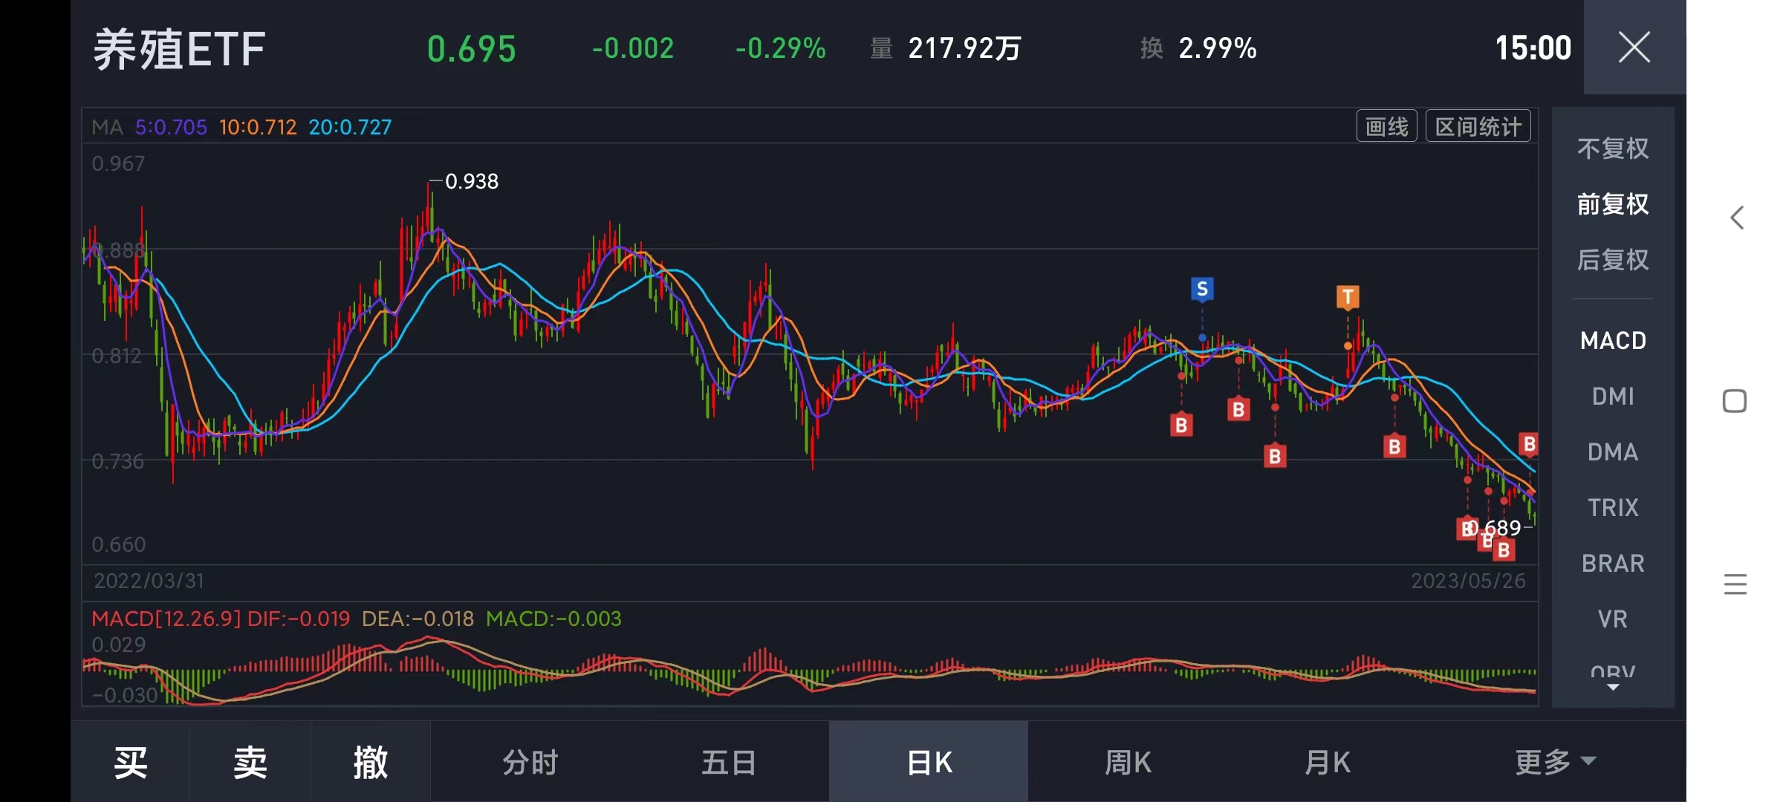Tap the blue S sell marker
The image size is (1783, 802).
click(1202, 289)
